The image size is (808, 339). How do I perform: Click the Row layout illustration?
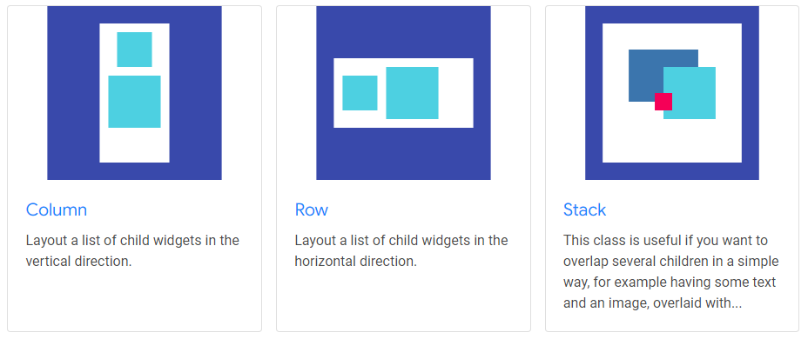tap(403, 93)
